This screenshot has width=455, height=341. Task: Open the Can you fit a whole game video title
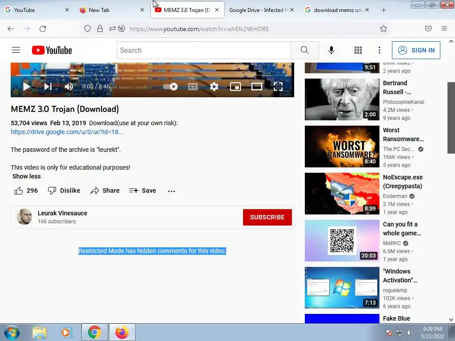pos(402,229)
